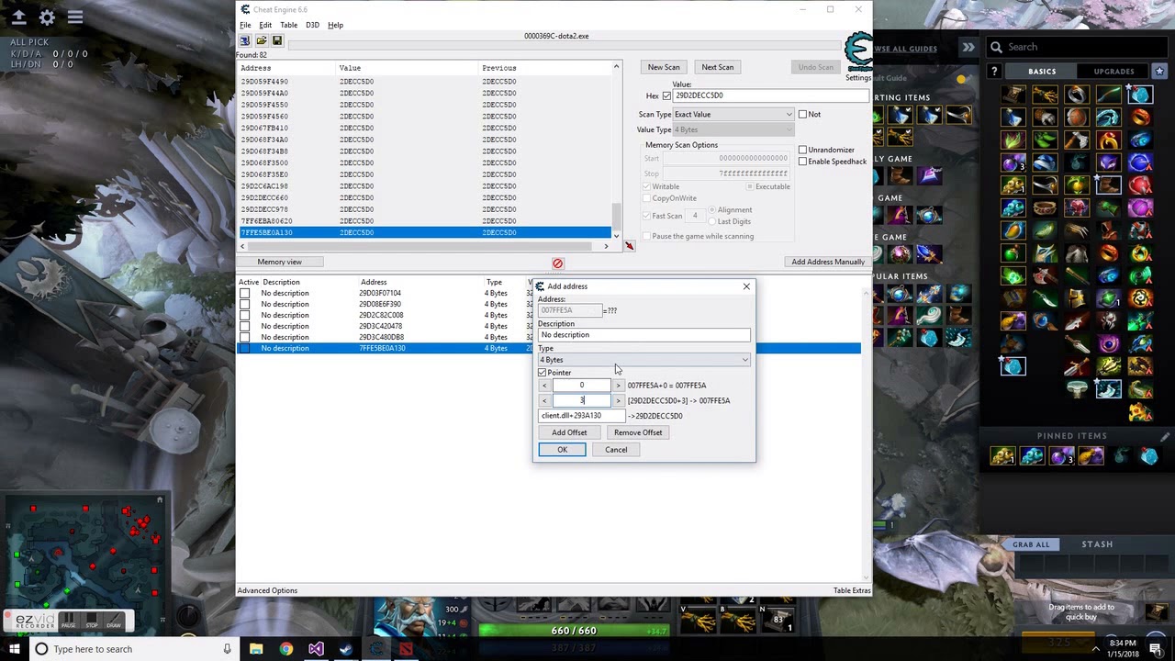Click the red arrow add-to-address-list icon
This screenshot has height=661, width=1175.
click(x=629, y=245)
